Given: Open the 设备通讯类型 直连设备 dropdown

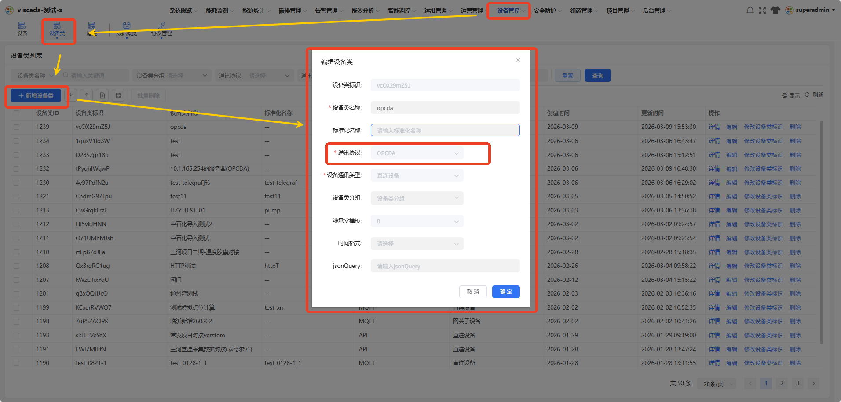Looking at the screenshot, I should (417, 175).
